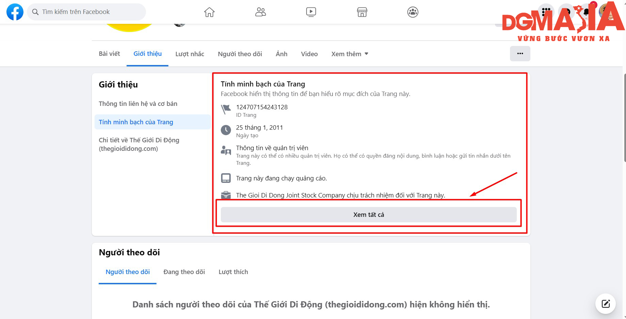The width and height of the screenshot is (626, 319).
Task: Click the creation date clock icon
Action: pos(226,130)
